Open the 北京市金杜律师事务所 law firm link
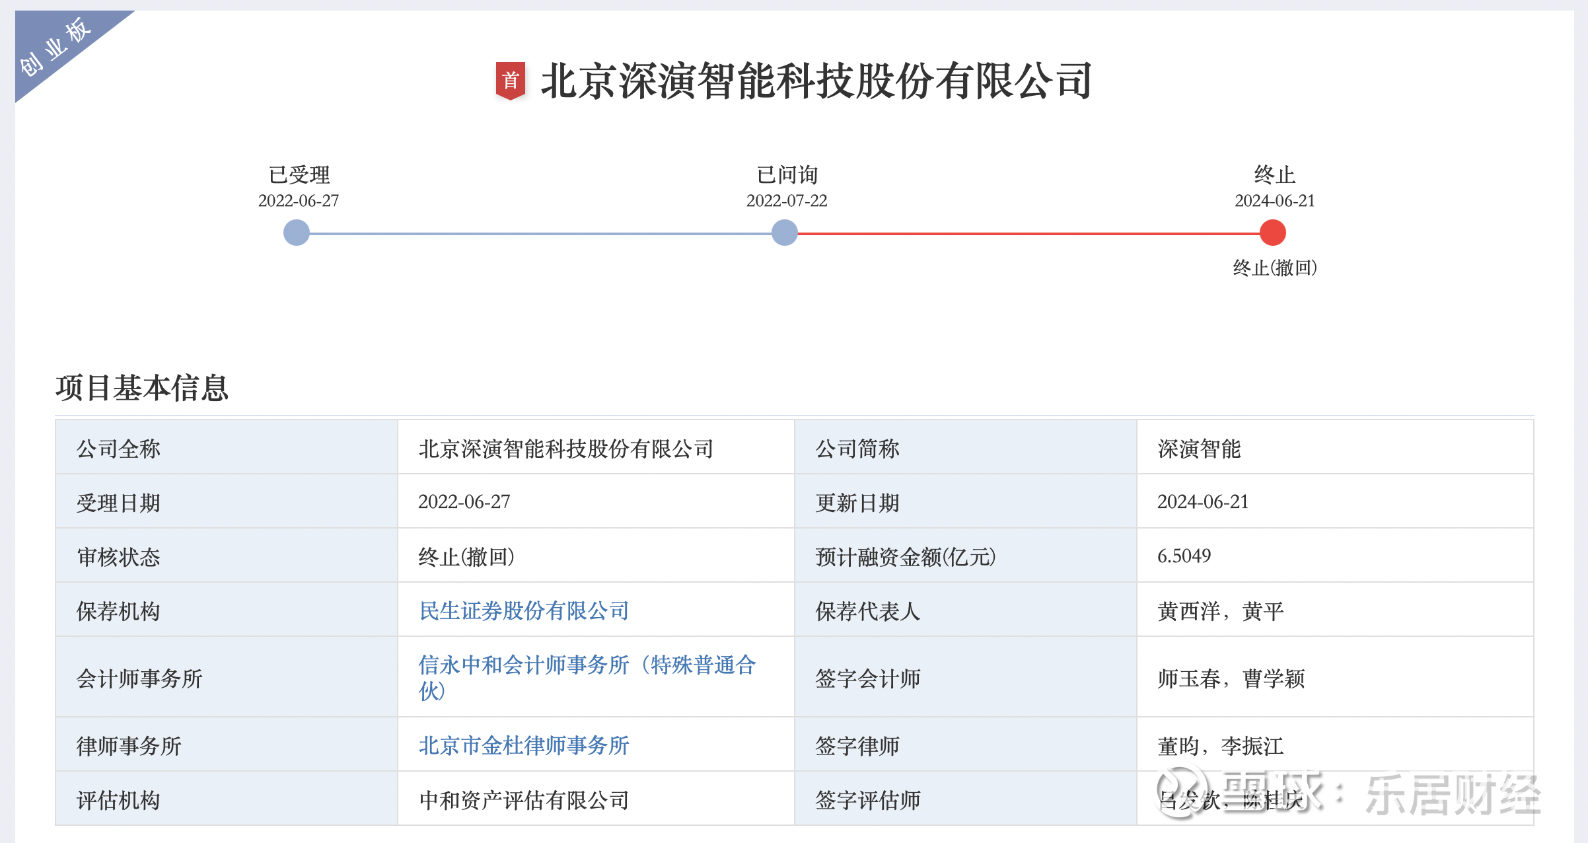 pos(523,746)
